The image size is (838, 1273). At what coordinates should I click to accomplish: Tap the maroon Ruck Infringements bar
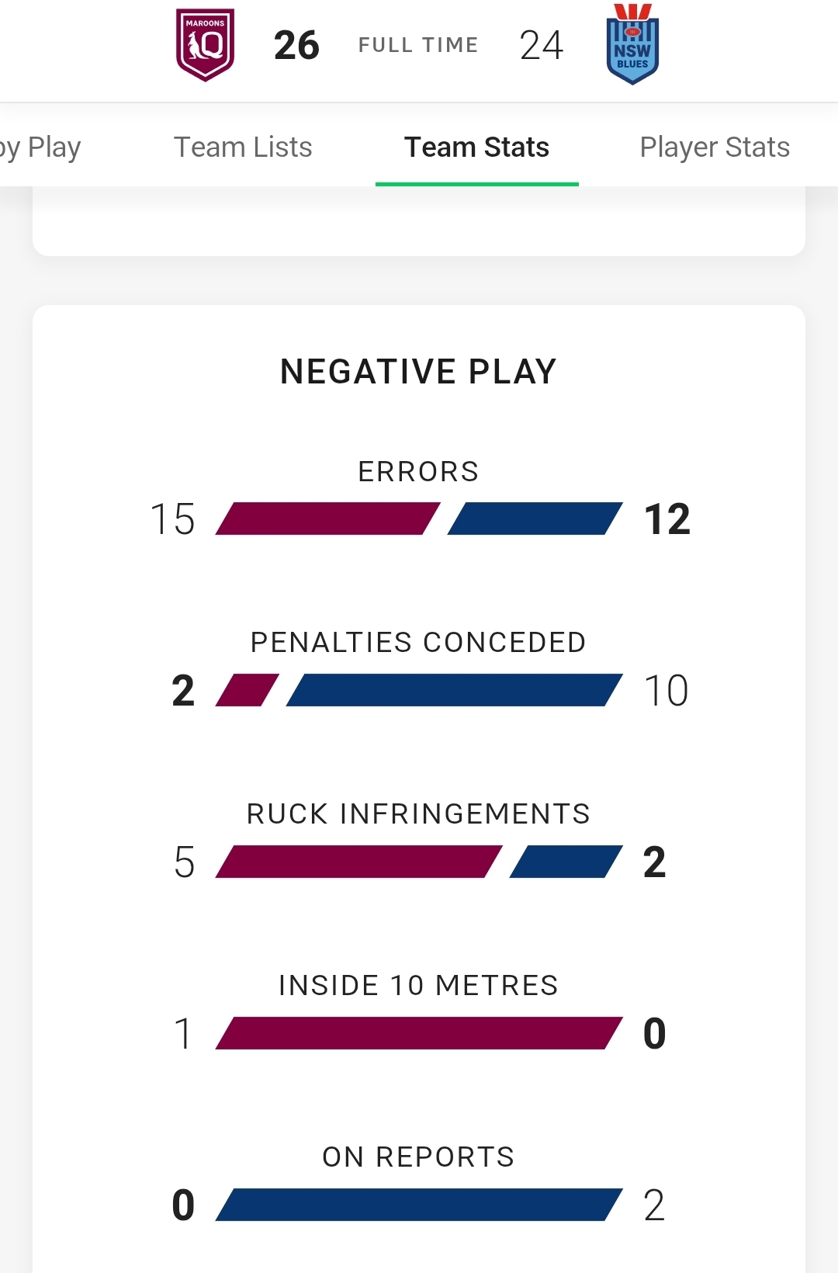pos(358,862)
